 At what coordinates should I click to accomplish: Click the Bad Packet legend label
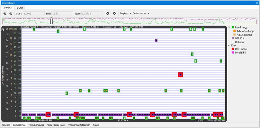(x=241, y=49)
